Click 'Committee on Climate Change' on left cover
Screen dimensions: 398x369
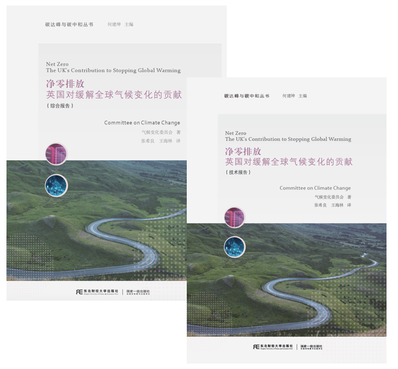coord(142,122)
